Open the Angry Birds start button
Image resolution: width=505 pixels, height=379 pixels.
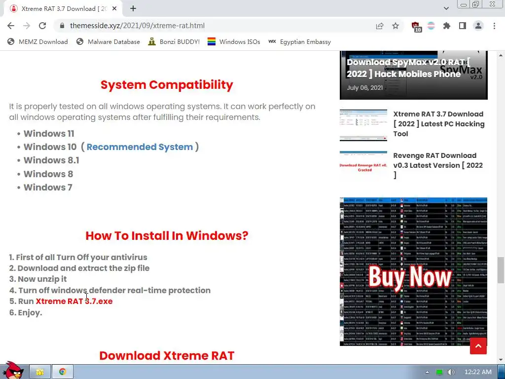coord(12,371)
